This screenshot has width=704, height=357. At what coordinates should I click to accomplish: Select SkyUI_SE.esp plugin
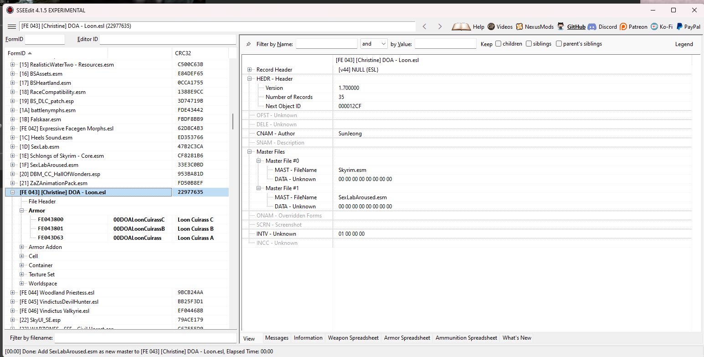(40, 320)
